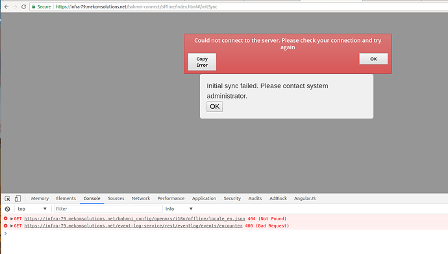Click the Copy Error button
Viewport: 448px width, 254px height.
click(x=202, y=62)
